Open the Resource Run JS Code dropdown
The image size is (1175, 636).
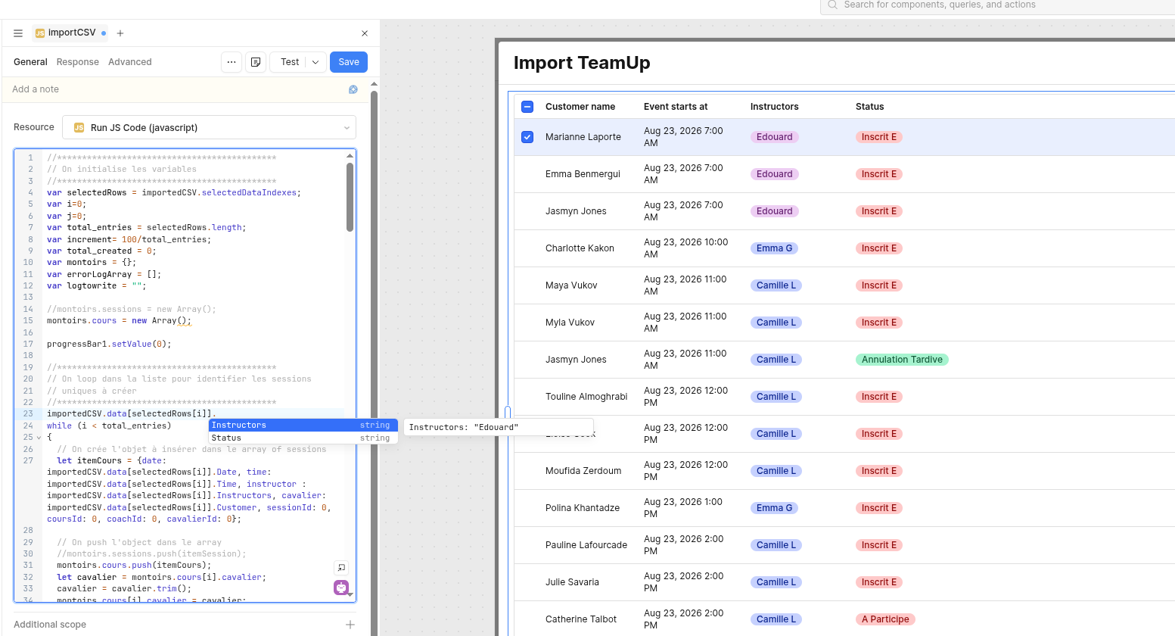click(210, 127)
